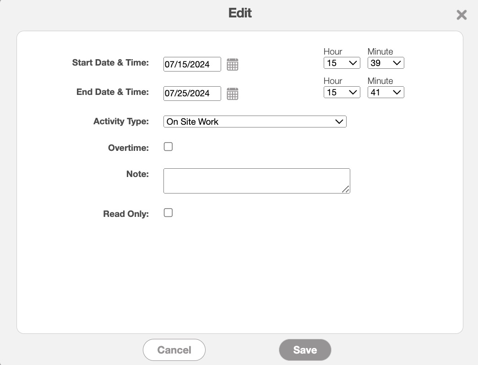
Task: Open the start Minute dropdown showing 39
Action: pos(386,63)
